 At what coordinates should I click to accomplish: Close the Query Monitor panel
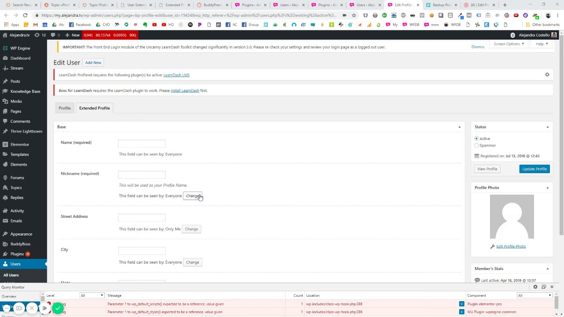click(552, 287)
